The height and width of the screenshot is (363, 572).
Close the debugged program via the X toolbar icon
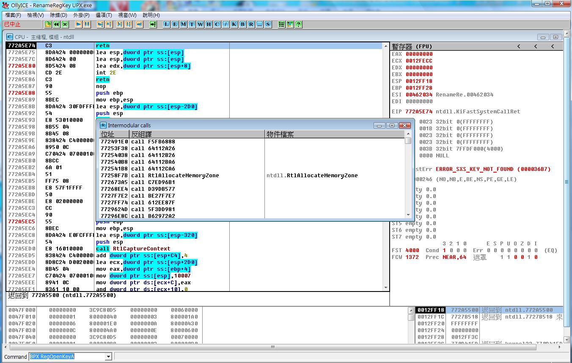(x=66, y=25)
